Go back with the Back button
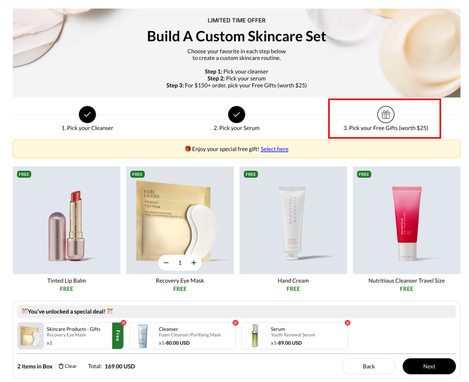Viewport: 469px width, 382px height. tap(369, 366)
